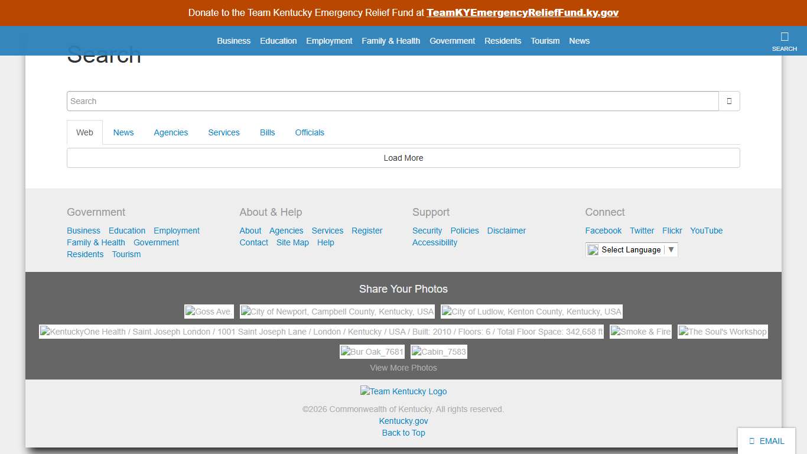Switch to the News search tab

tap(123, 132)
